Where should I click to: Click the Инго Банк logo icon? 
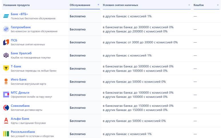coord(6,82)
